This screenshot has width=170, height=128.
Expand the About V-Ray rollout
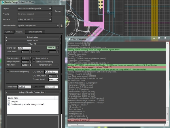pyautogui.click(x=32, y=41)
